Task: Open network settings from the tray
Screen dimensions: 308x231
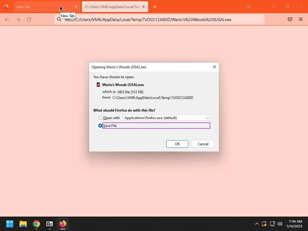Action: 272,224
